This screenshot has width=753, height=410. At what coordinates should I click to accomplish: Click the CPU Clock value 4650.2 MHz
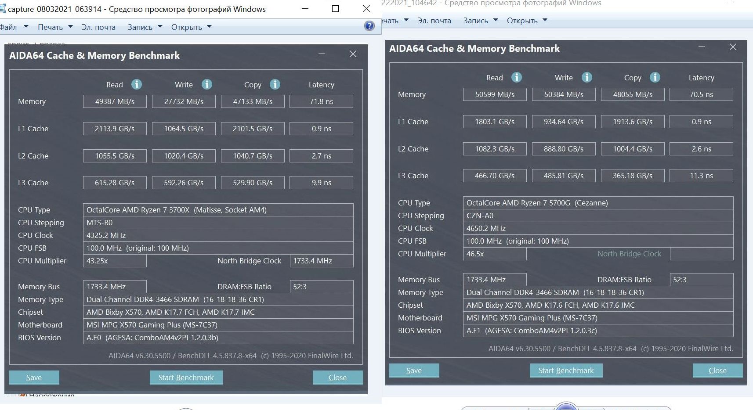[598, 228]
